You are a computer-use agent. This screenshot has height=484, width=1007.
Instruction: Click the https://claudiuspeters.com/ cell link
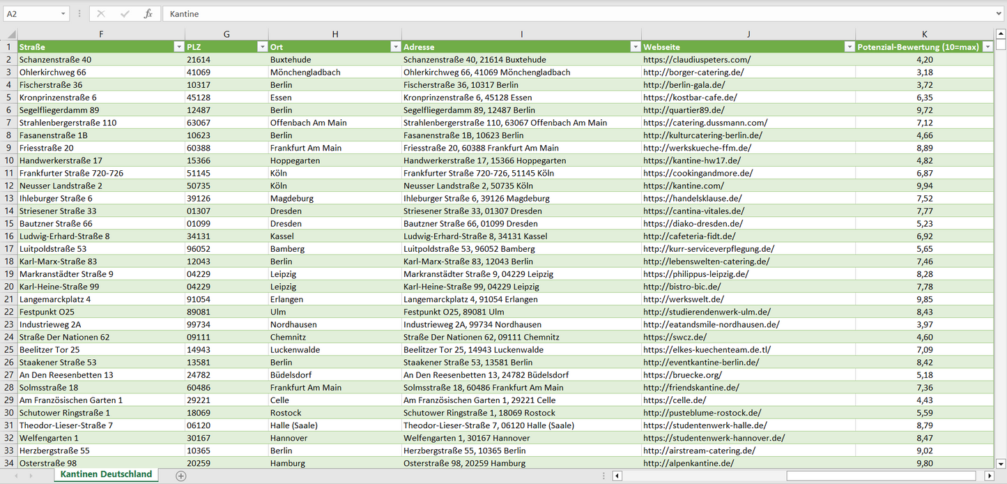(697, 60)
